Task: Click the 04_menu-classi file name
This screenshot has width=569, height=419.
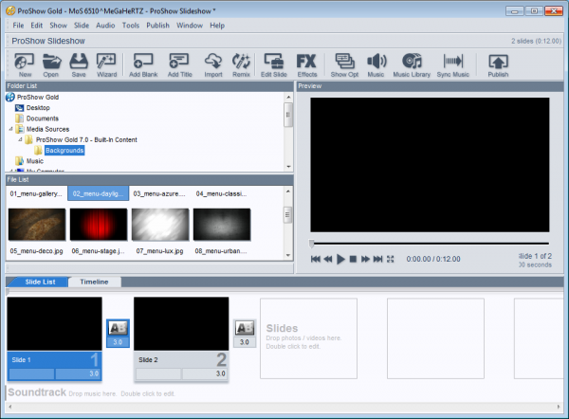Action: [x=221, y=193]
